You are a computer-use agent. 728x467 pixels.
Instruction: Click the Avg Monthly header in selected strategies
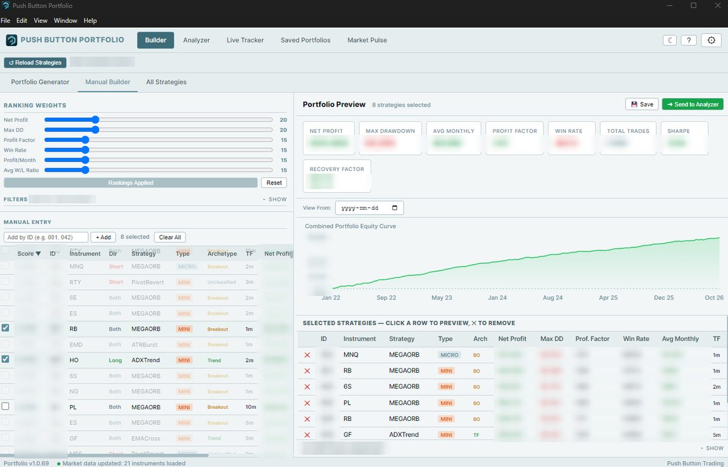click(x=680, y=338)
